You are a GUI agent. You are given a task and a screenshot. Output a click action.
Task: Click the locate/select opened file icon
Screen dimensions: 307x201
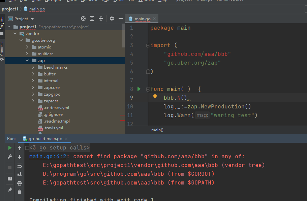[83, 19]
